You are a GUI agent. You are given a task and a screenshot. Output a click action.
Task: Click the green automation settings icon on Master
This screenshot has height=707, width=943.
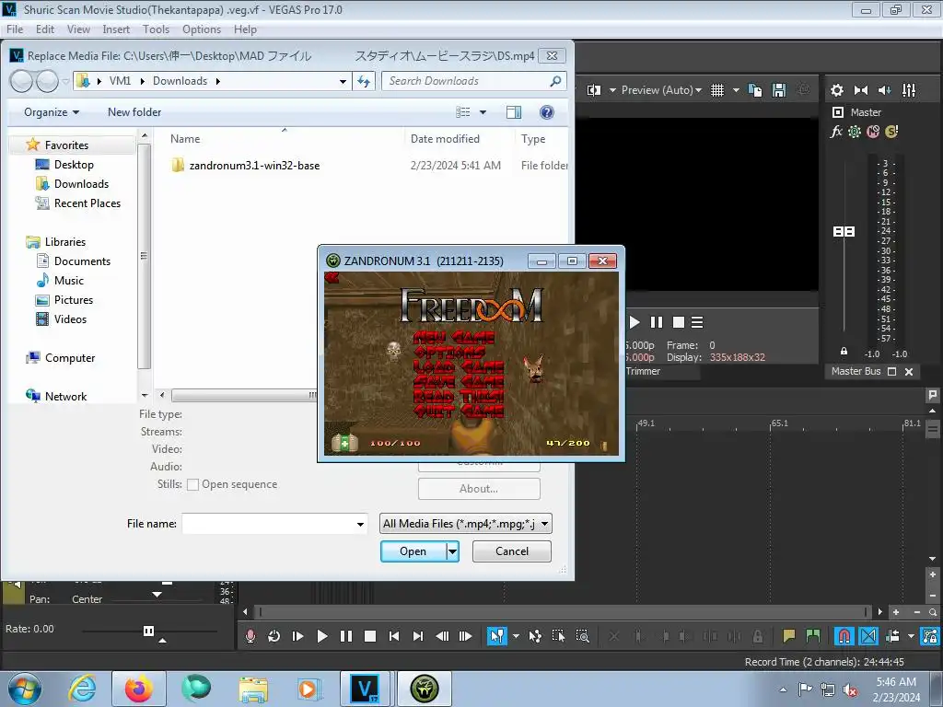pos(855,132)
